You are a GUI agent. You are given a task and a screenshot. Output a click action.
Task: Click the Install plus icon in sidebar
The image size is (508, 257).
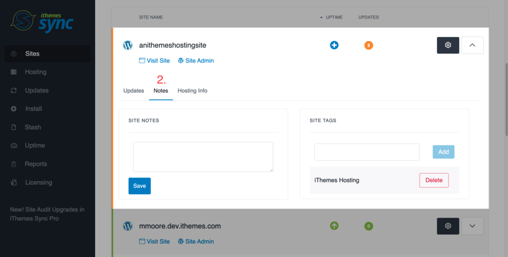13,109
